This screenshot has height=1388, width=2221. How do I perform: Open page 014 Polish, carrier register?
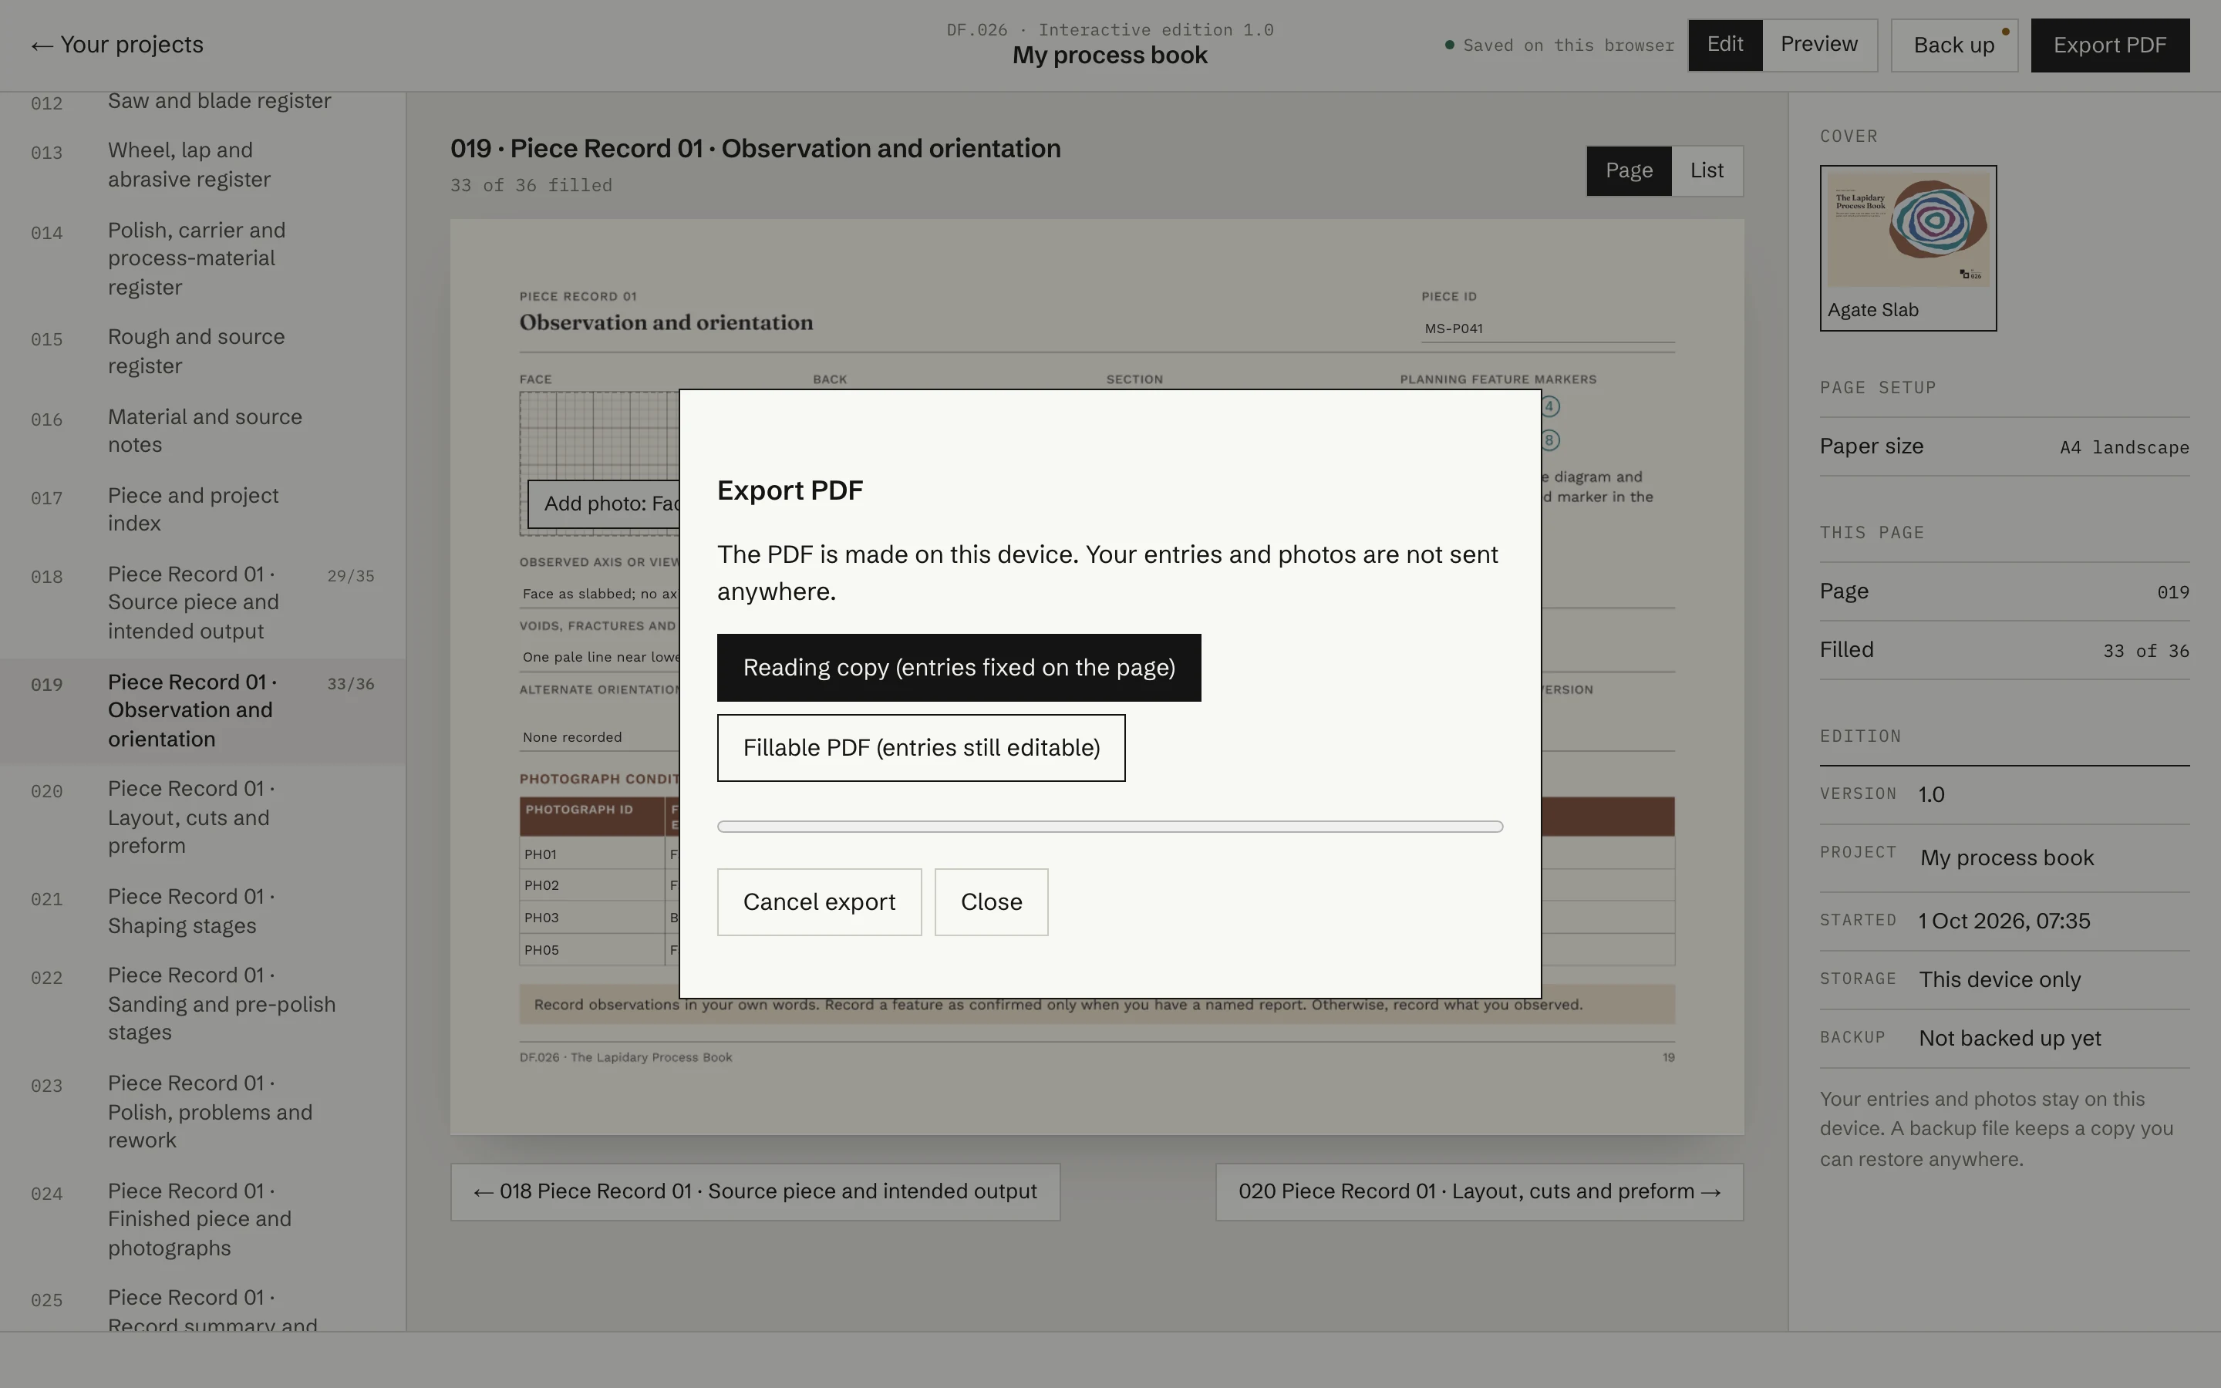pyautogui.click(x=202, y=259)
